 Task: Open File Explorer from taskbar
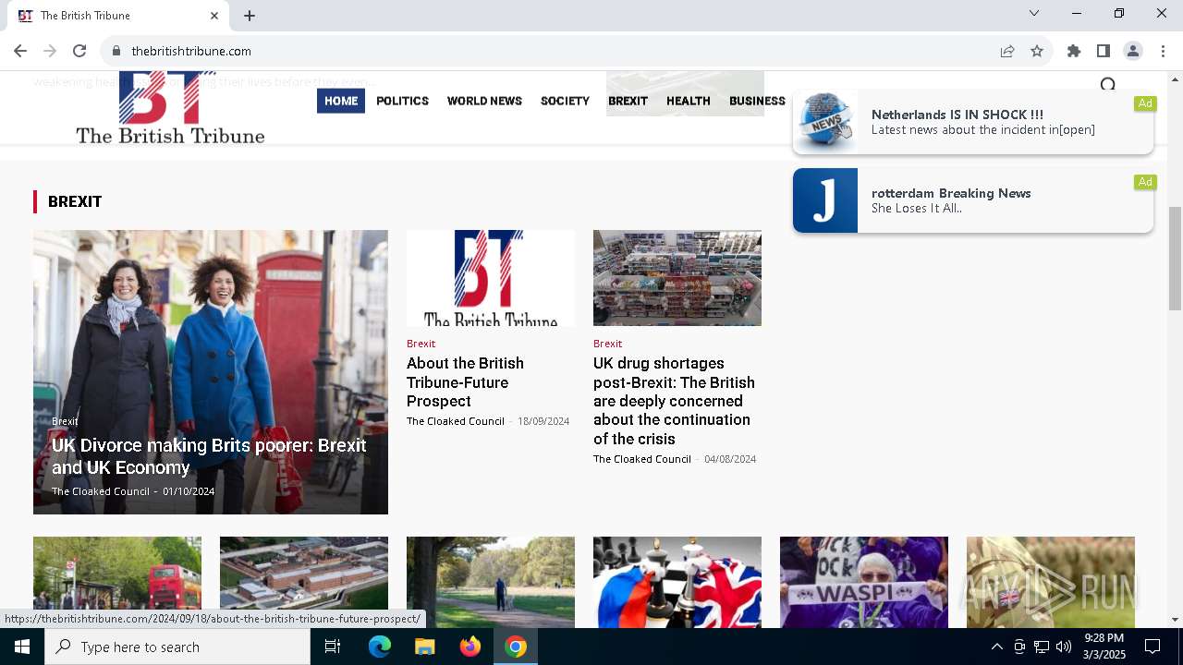point(424,647)
